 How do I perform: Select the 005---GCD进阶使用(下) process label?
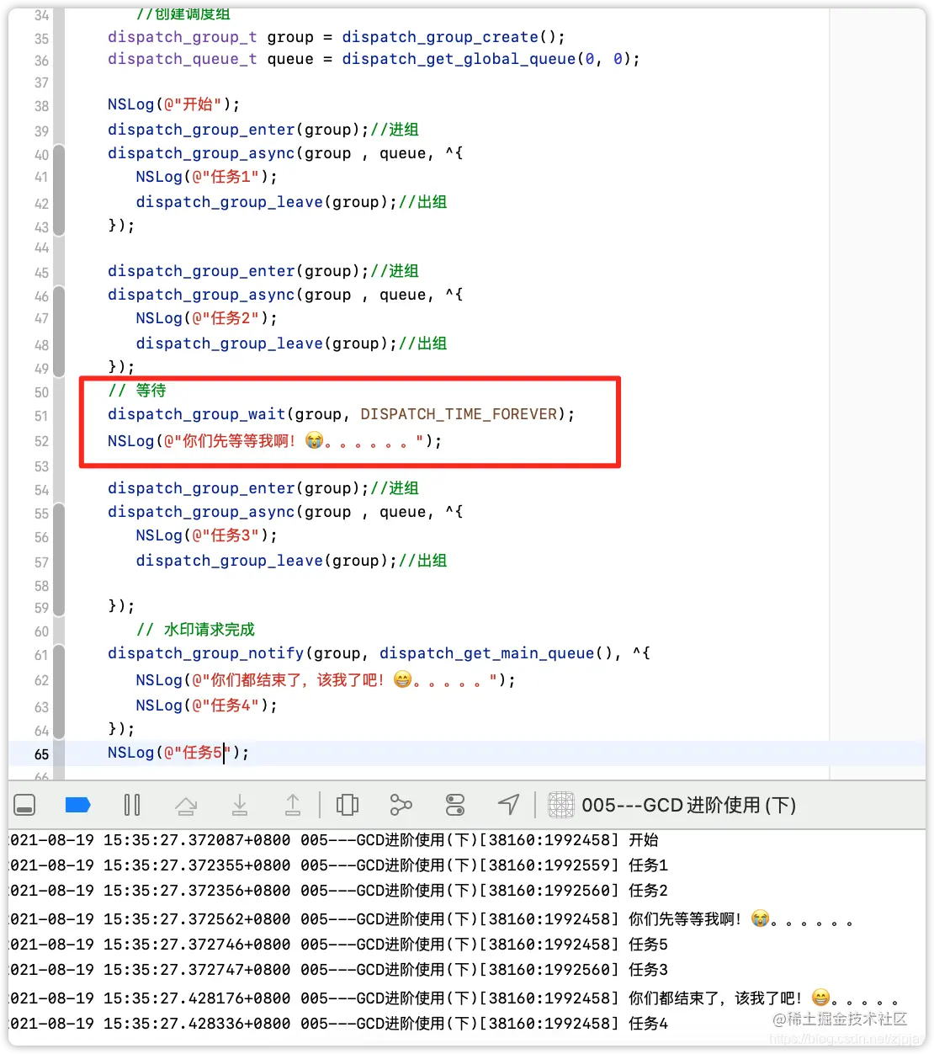(x=689, y=806)
